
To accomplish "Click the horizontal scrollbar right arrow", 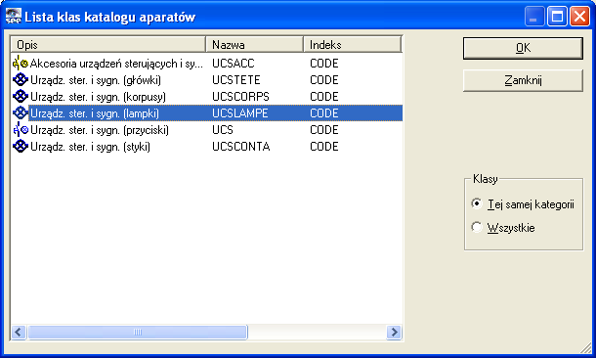I will 394,333.
